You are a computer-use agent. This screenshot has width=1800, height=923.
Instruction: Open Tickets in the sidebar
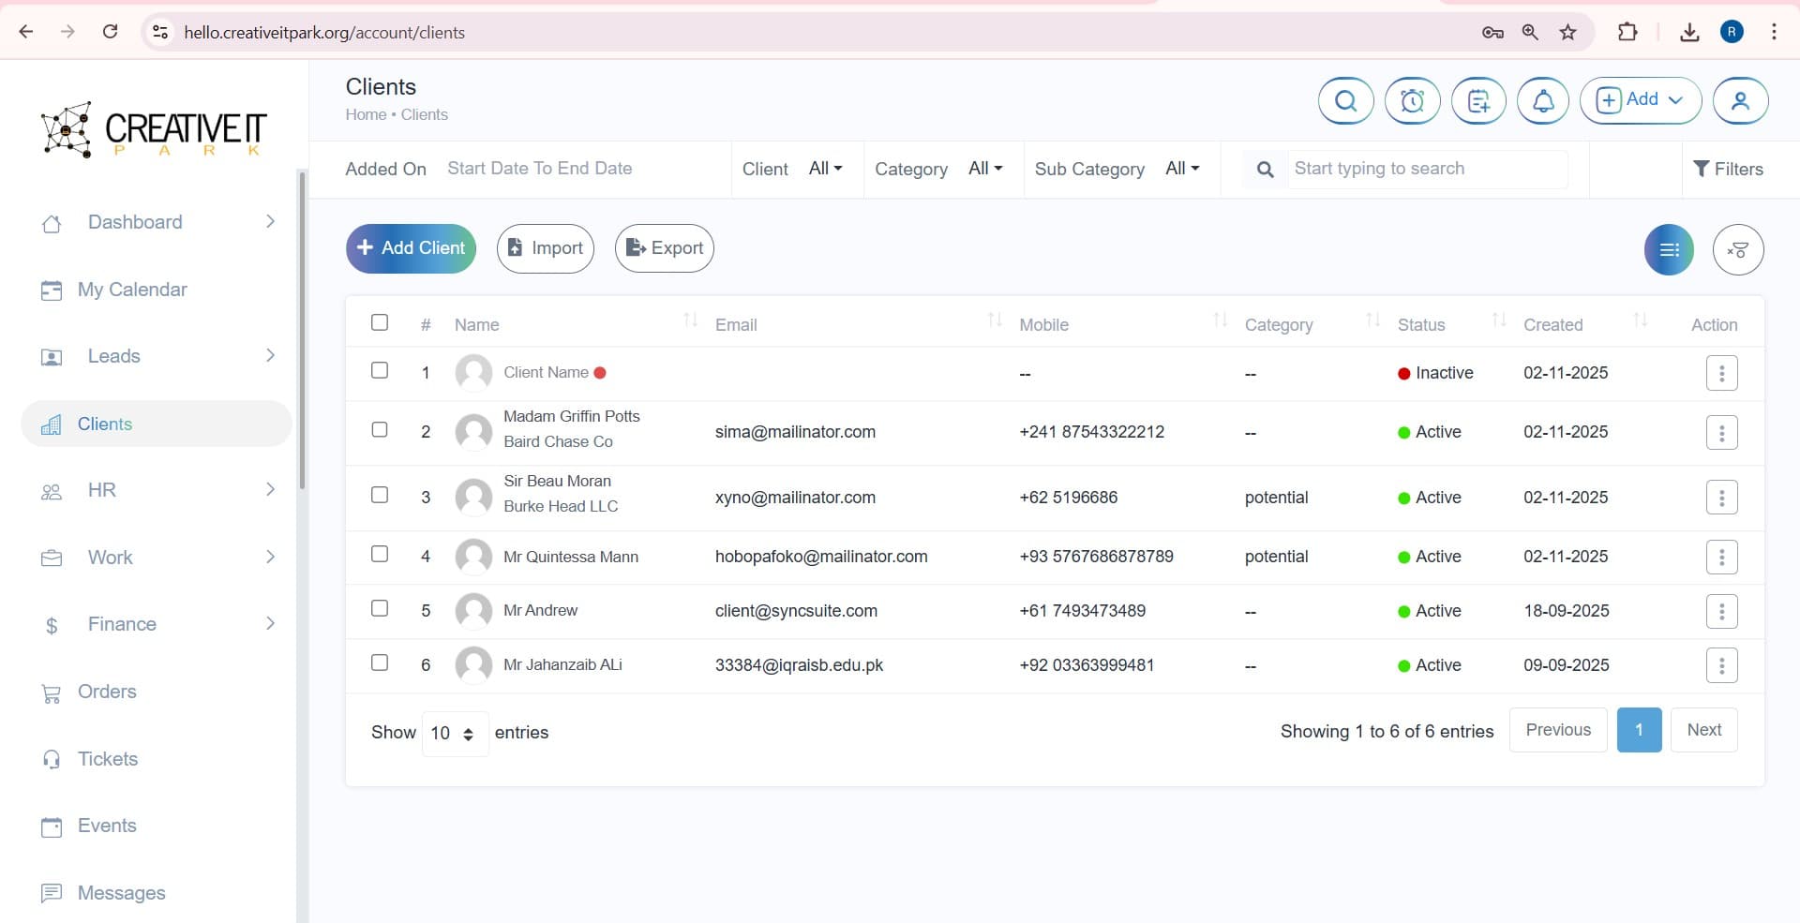tap(107, 759)
